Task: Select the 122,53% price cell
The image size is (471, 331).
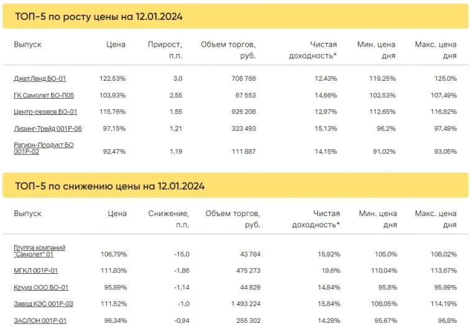Action: 112,79
